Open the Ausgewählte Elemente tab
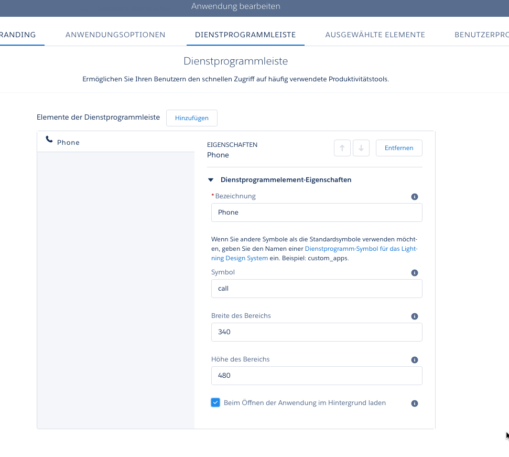 (375, 35)
